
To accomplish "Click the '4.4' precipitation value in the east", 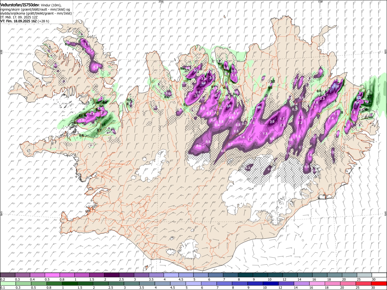I will point(357,102).
